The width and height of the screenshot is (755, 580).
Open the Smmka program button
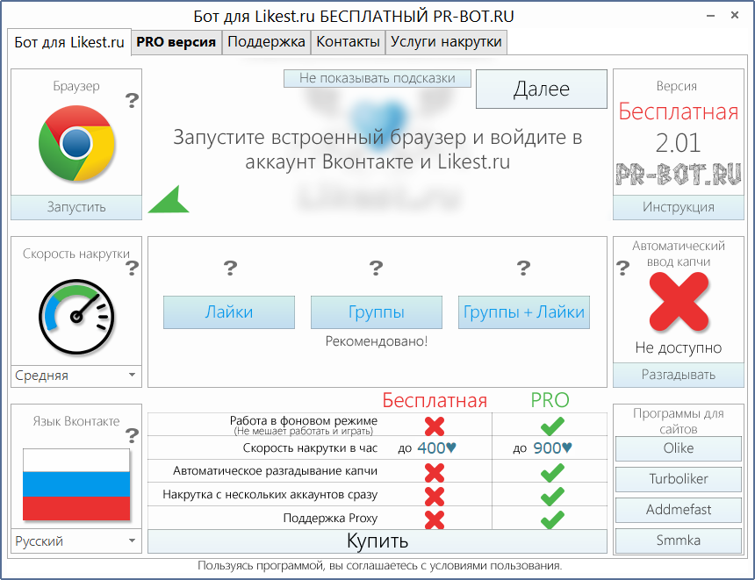(x=679, y=541)
